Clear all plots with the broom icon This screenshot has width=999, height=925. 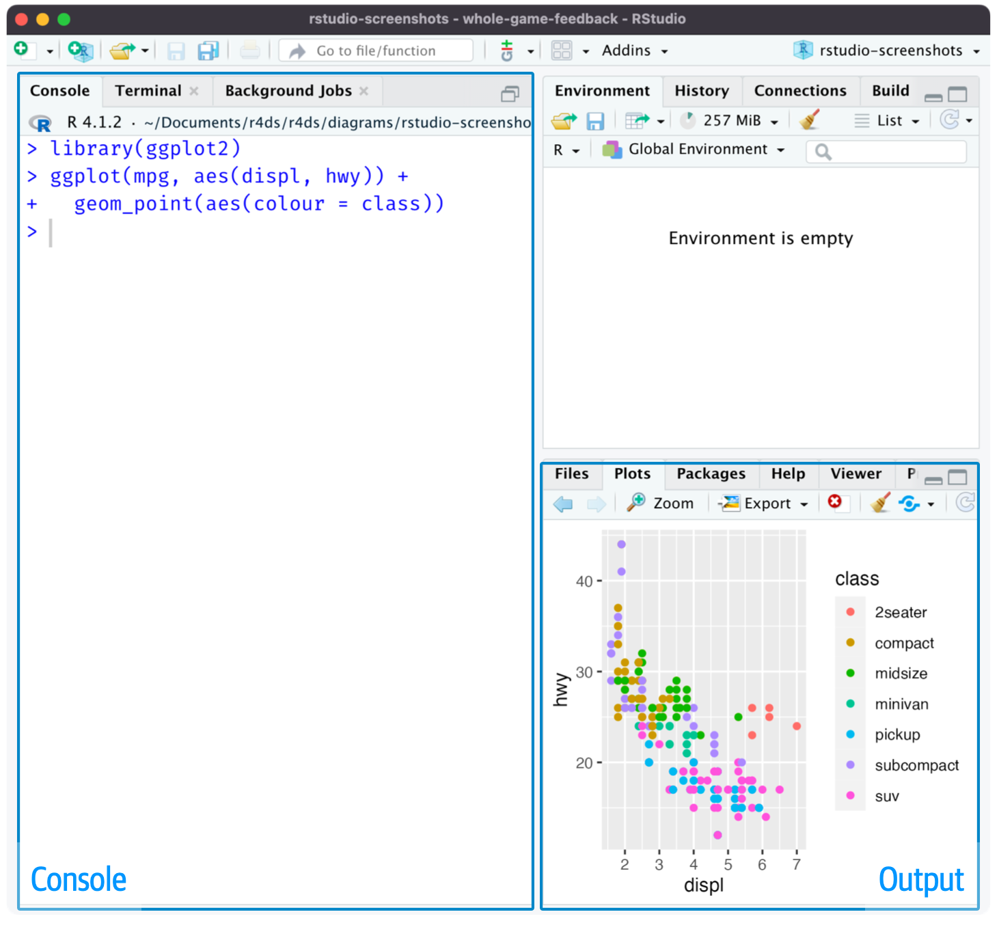pyautogui.click(x=879, y=503)
